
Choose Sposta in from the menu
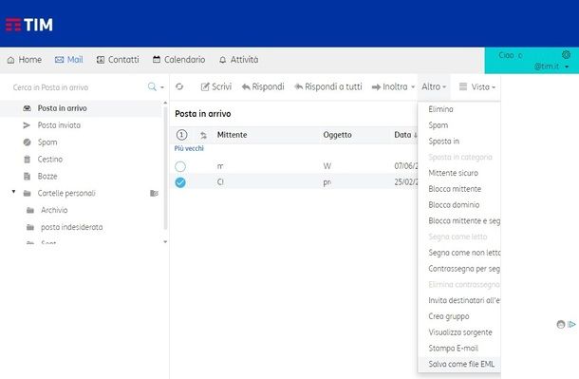(443, 142)
